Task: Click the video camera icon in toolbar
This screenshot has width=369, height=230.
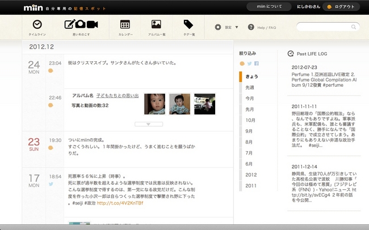Action: tap(93, 24)
